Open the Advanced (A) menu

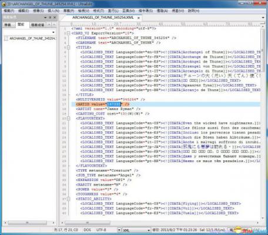click(x=162, y=11)
